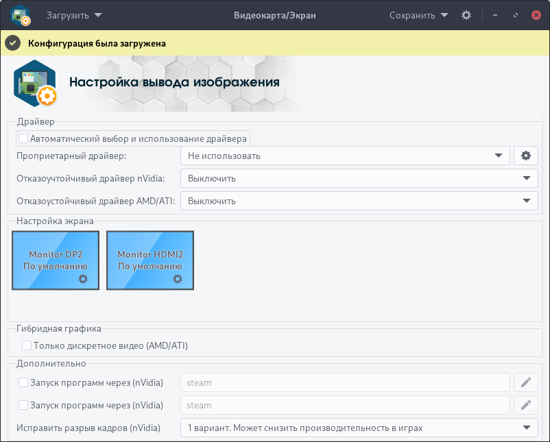
Task: Check first 'Запуск программ через (nVidia)' box
Action: [23, 382]
